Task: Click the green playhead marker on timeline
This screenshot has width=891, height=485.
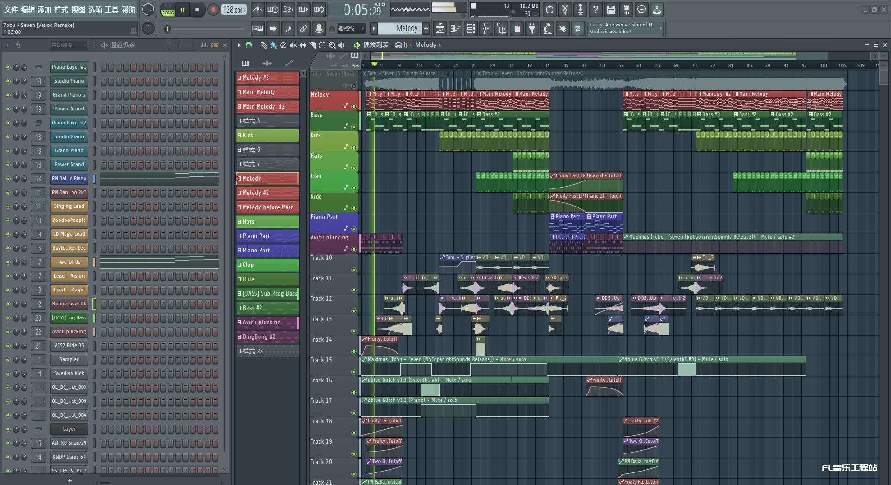Action: click(374, 64)
